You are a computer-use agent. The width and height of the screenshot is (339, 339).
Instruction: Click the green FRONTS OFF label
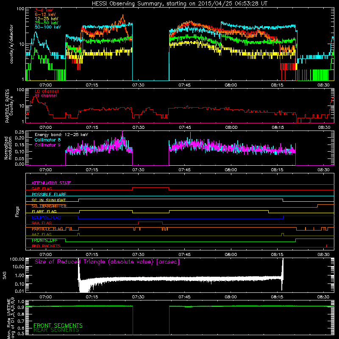click(x=44, y=240)
